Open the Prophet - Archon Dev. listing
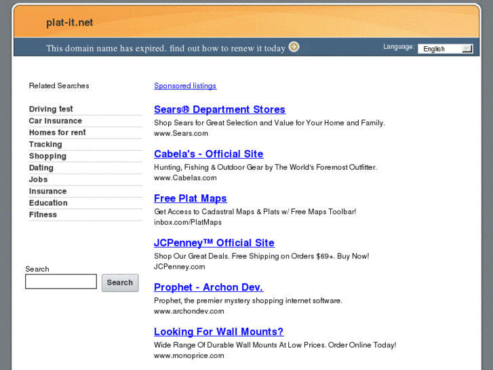The height and width of the screenshot is (370, 493). click(x=209, y=287)
